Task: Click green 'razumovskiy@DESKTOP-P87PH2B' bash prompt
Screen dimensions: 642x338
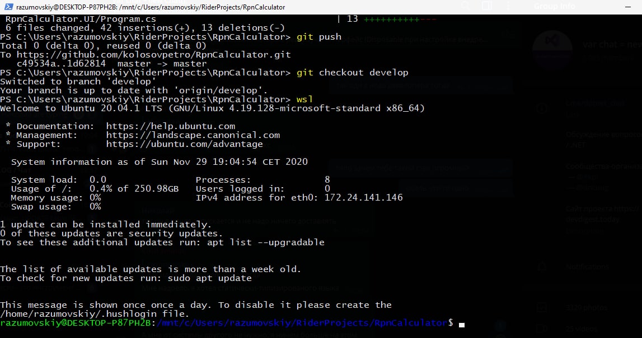Action: tap(76, 323)
